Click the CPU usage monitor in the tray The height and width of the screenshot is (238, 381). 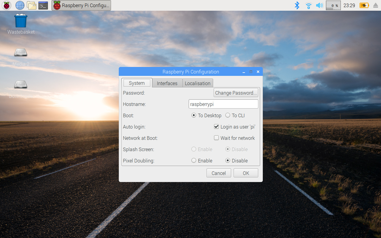pyautogui.click(x=333, y=5)
